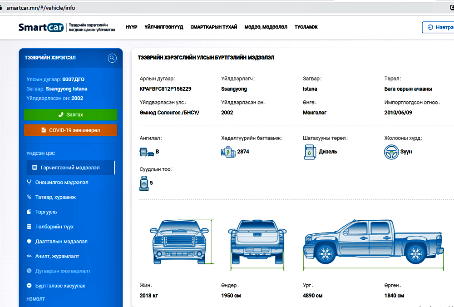Click the steering wheel icon
Viewport: 454px width, 307px height.
point(391,152)
